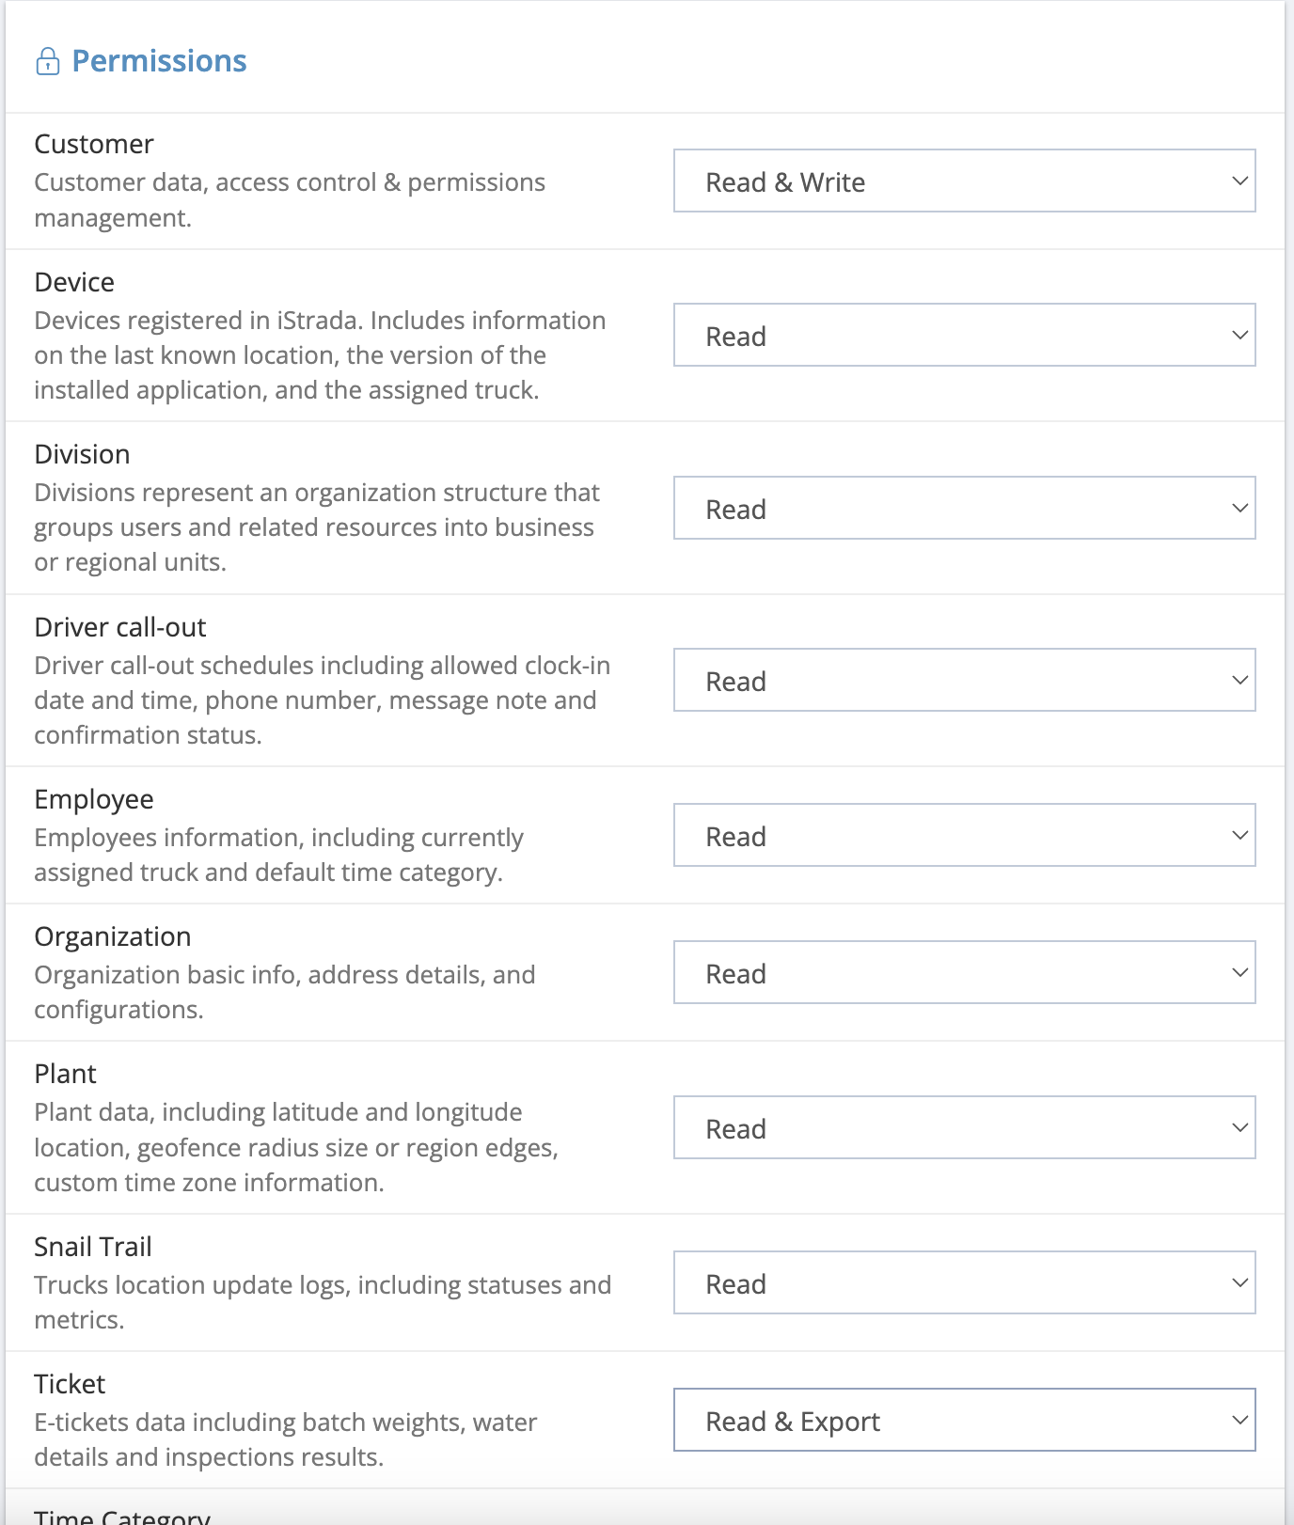Select the Read & Export value for Ticket
The height and width of the screenshot is (1525, 1294).
793,1422
